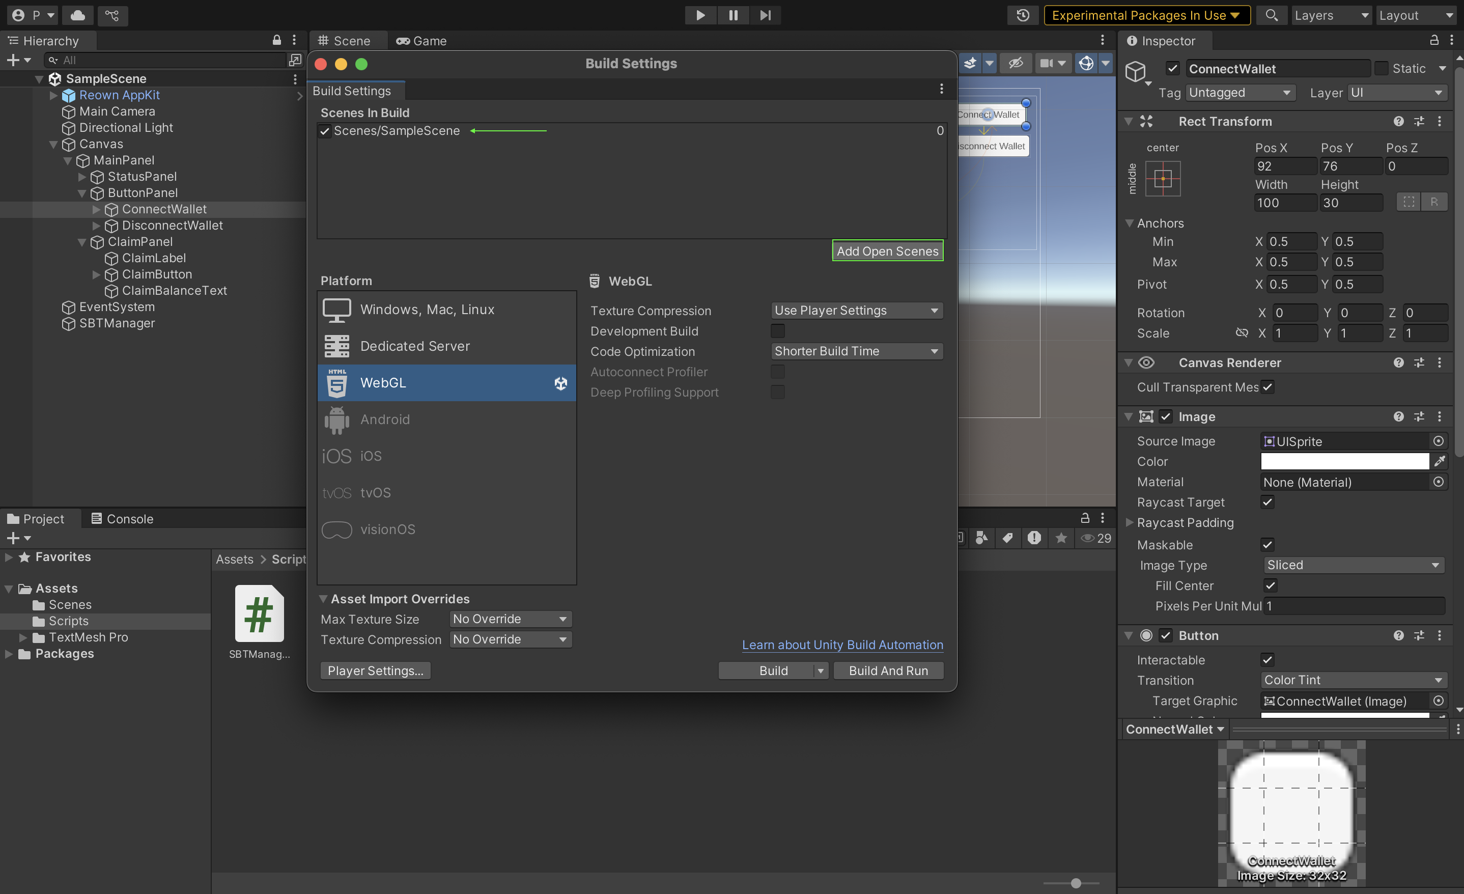Screen dimensions: 1464x894
Task: Click the Image color eyedropper icon
Action: tap(1440, 461)
